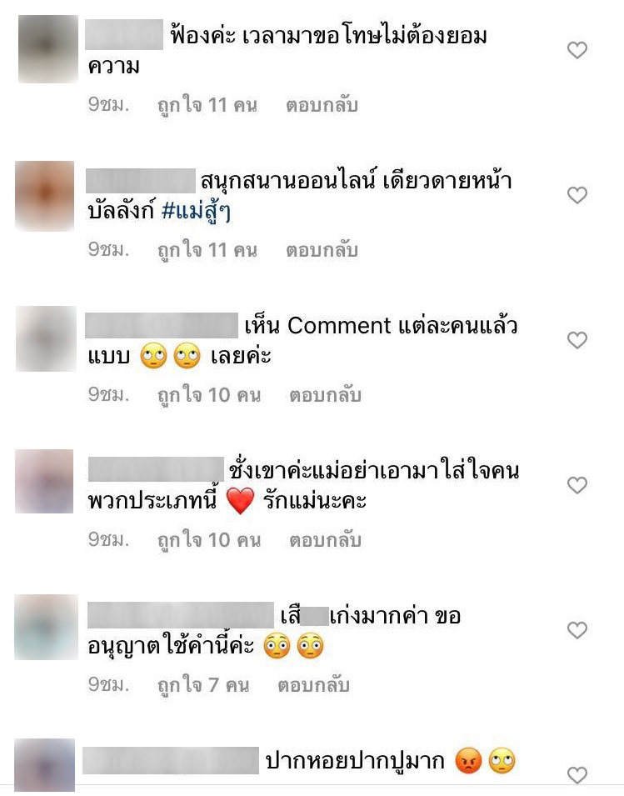Like the comment mentioning Comment แต่ละคน
This screenshot has height=796, width=624.
pos(577,339)
